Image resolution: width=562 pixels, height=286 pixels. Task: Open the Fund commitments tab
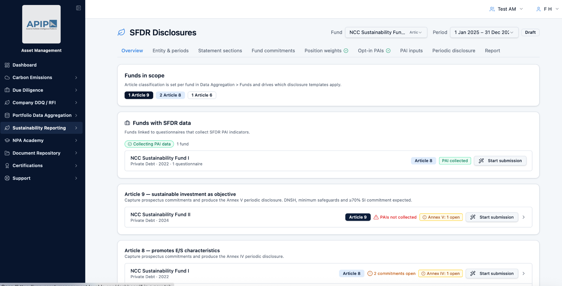tap(273, 51)
